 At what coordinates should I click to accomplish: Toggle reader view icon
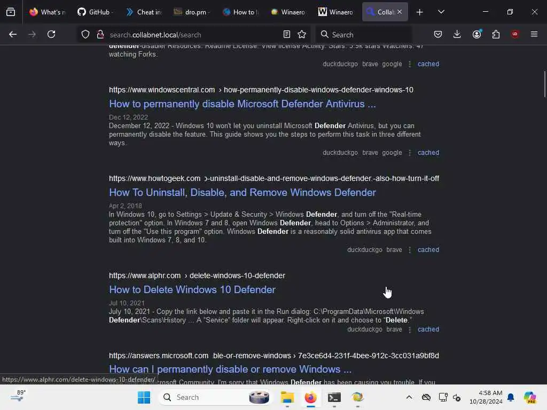pyautogui.click(x=287, y=34)
